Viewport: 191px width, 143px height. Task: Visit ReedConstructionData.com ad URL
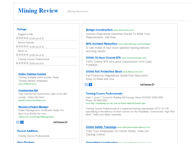tap(32, 100)
